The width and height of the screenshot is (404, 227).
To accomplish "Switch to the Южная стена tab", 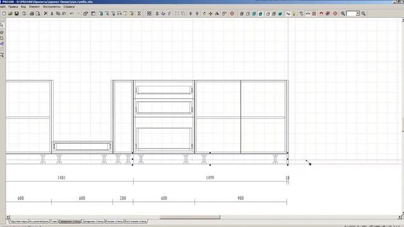I will click(x=114, y=221).
